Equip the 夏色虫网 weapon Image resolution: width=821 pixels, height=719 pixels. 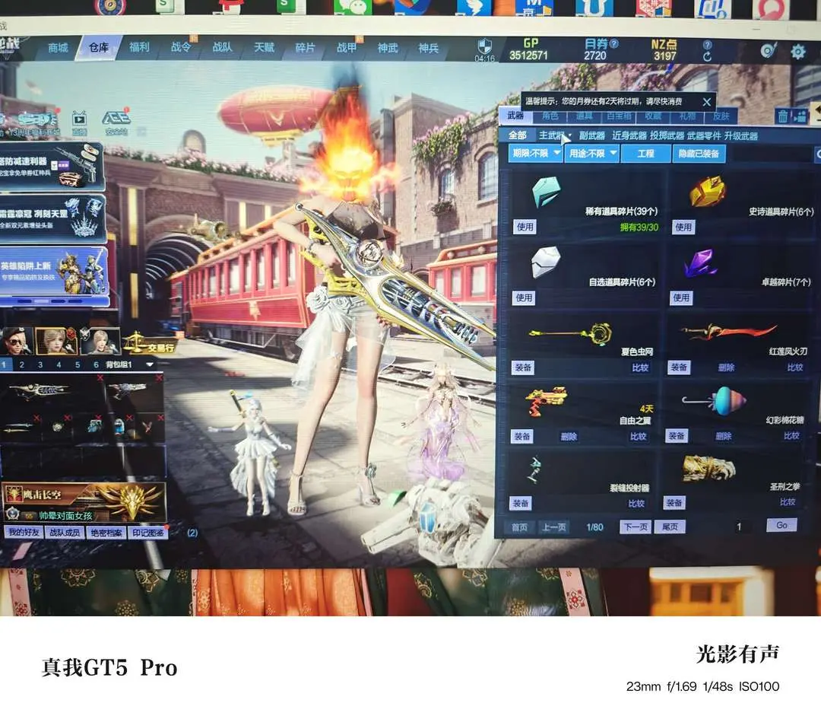pyautogui.click(x=522, y=367)
